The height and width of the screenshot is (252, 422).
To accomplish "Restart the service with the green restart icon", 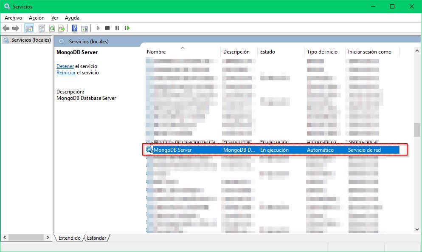I will pos(127,28).
